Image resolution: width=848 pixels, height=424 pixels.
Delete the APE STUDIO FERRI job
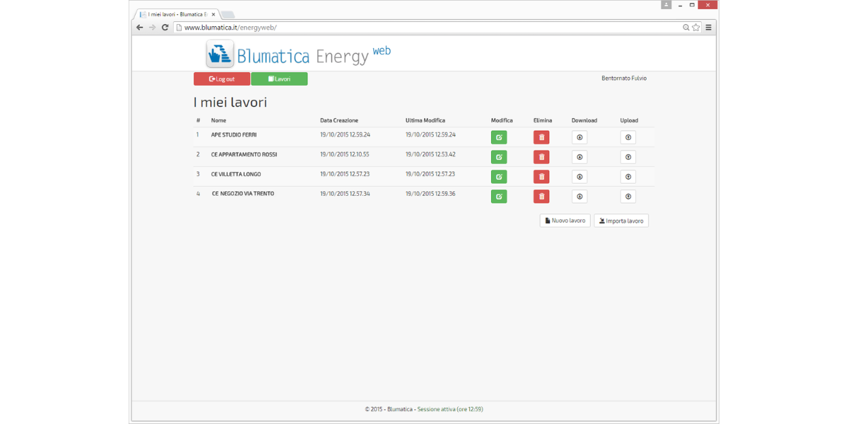pyautogui.click(x=541, y=137)
